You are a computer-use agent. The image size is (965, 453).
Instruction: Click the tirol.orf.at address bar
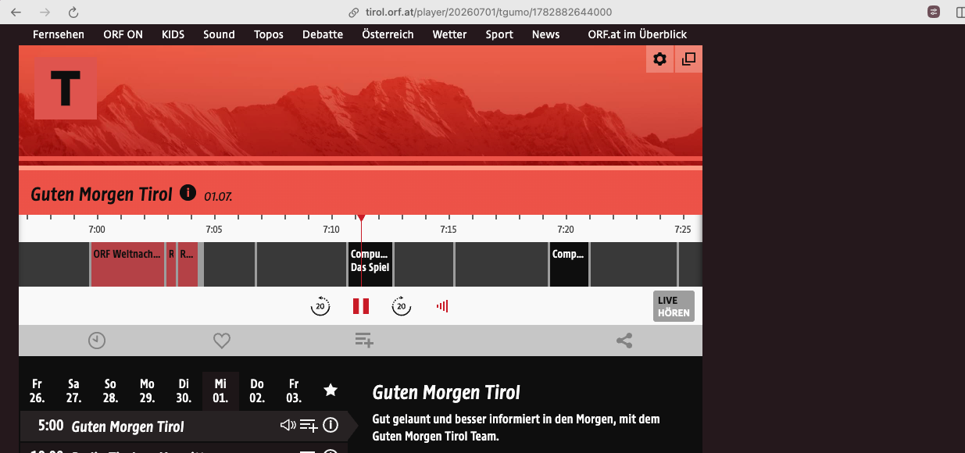(x=481, y=12)
